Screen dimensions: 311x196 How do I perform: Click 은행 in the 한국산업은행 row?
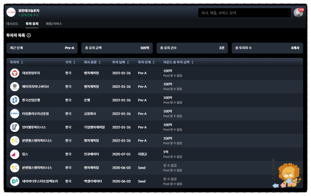tap(87, 100)
